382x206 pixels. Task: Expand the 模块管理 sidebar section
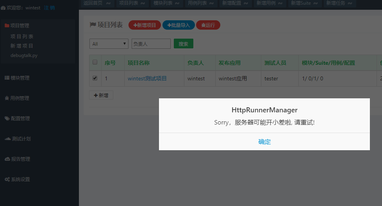pos(20,78)
